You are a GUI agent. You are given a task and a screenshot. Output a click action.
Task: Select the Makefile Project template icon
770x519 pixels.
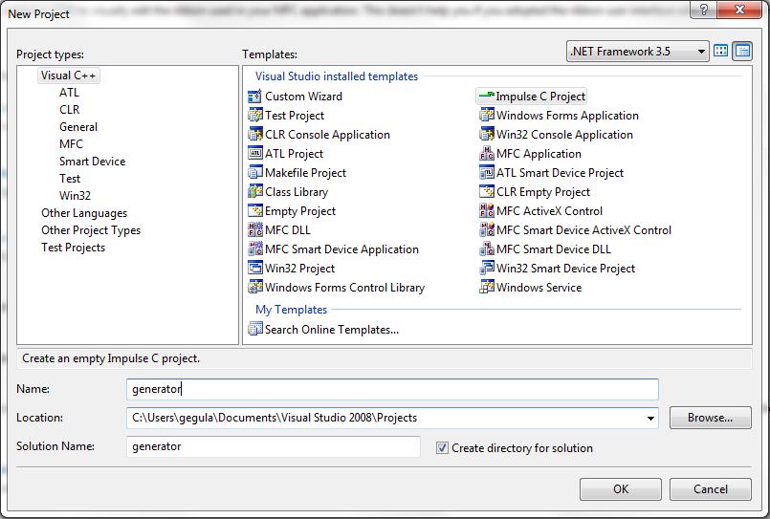[x=254, y=173]
